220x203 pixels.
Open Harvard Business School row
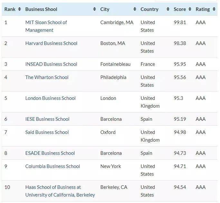[51, 43]
